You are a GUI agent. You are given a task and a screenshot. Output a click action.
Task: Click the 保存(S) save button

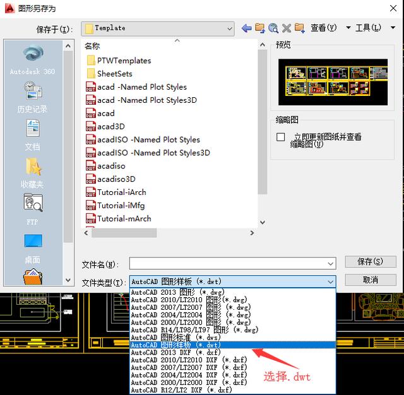(x=371, y=262)
